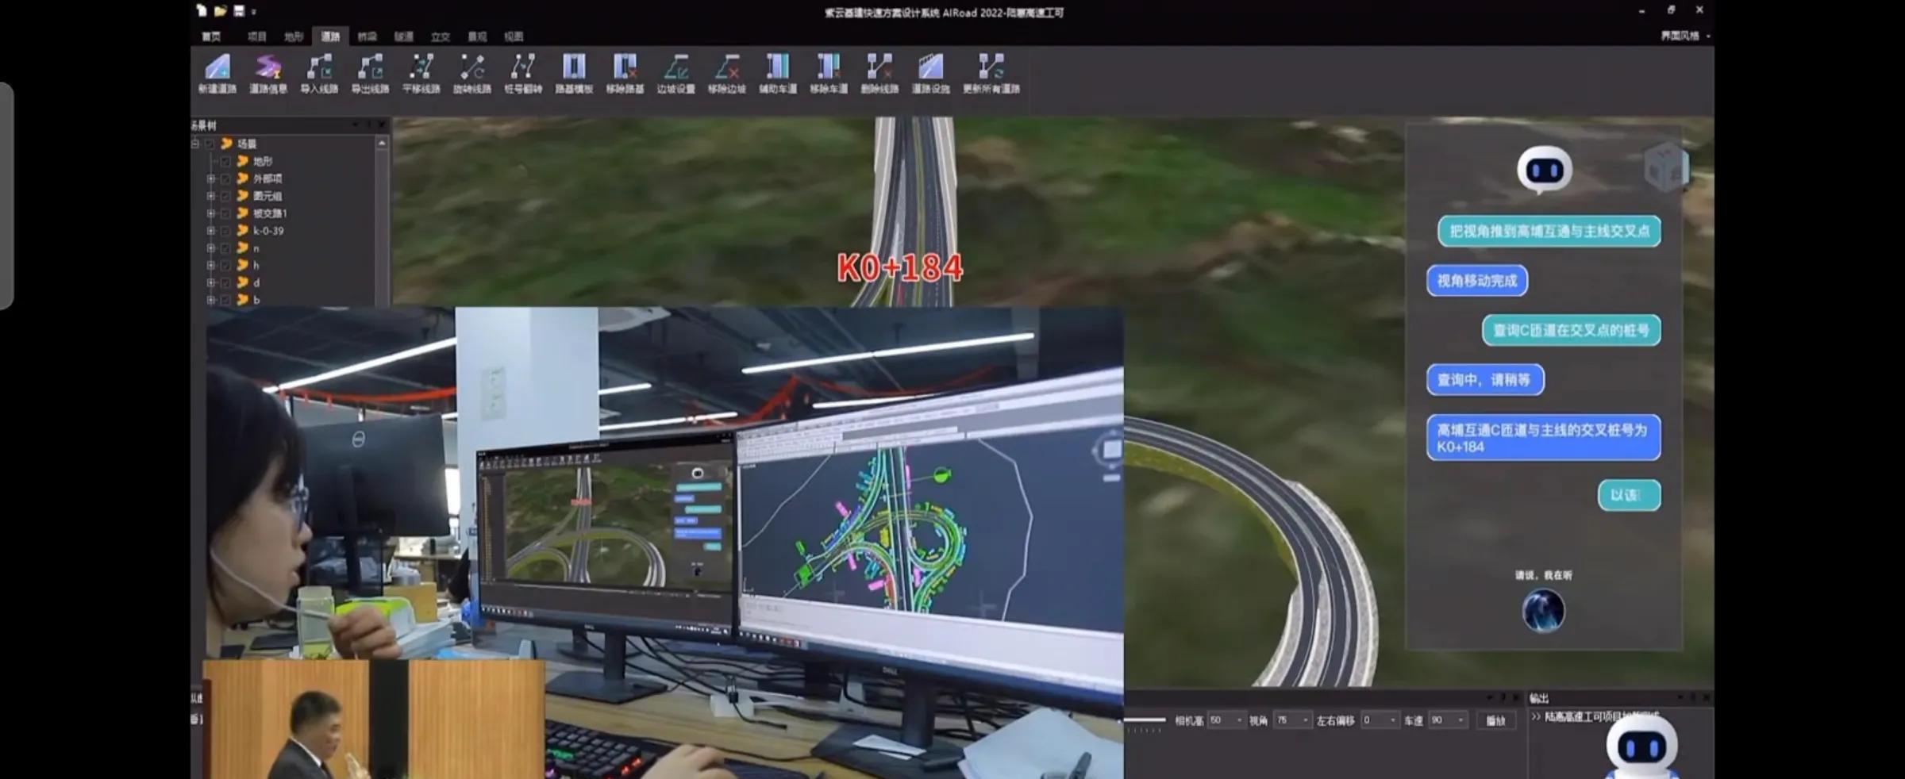This screenshot has height=779, width=1905.
Task: Switch to the 景观 landscape tab
Action: point(477,36)
